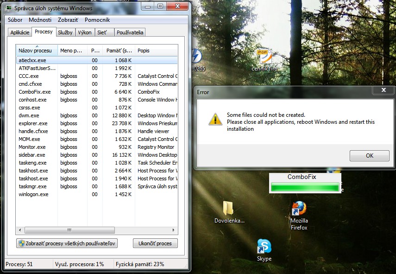The height and width of the screenshot is (274, 396).
Task: Switch to the Sieť tab
Action: pyautogui.click(x=104, y=32)
